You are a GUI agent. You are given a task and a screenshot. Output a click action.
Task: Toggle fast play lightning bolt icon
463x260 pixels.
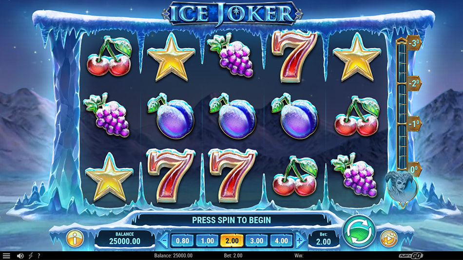pyautogui.click(x=30, y=256)
